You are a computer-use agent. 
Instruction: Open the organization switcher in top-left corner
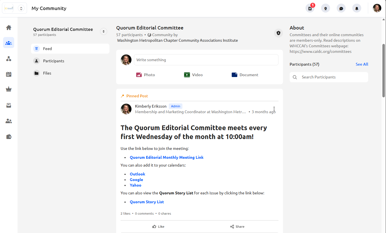(x=14, y=8)
